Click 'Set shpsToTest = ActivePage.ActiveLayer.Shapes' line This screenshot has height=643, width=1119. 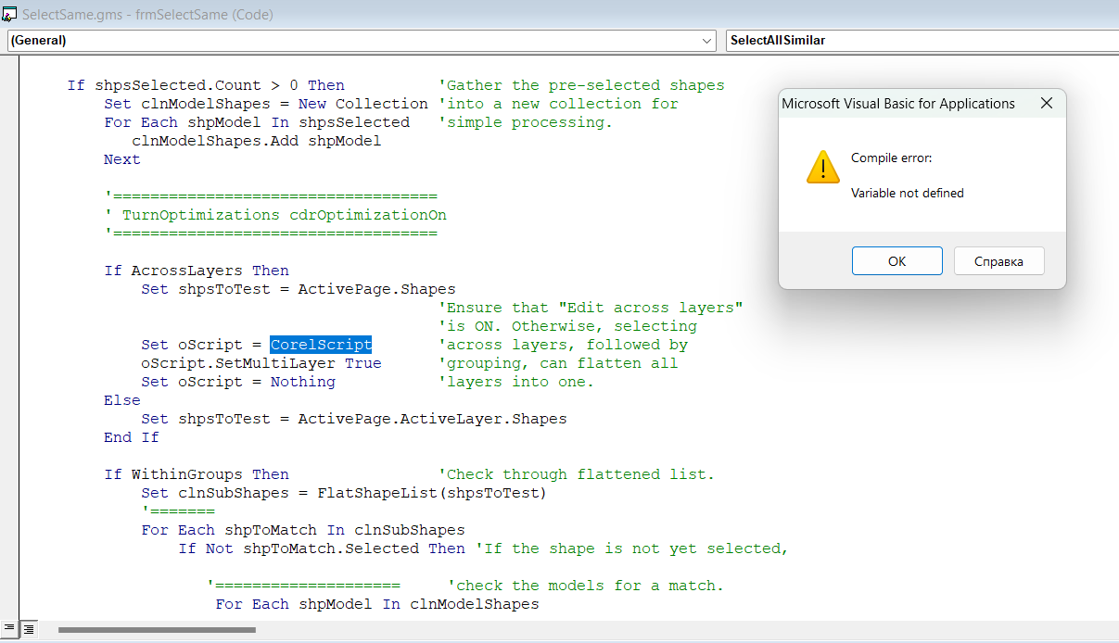point(354,419)
